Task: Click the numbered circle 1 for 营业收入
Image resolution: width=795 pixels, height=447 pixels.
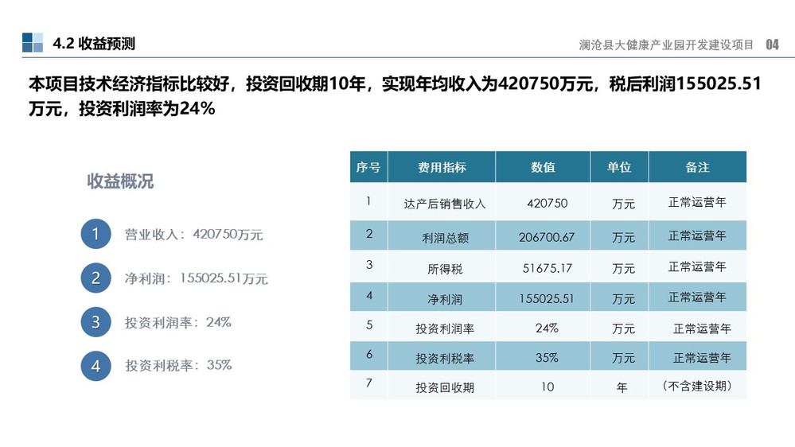Action: coord(95,234)
